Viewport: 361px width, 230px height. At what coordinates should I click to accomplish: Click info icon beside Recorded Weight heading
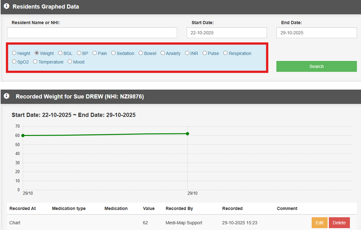coord(6,96)
